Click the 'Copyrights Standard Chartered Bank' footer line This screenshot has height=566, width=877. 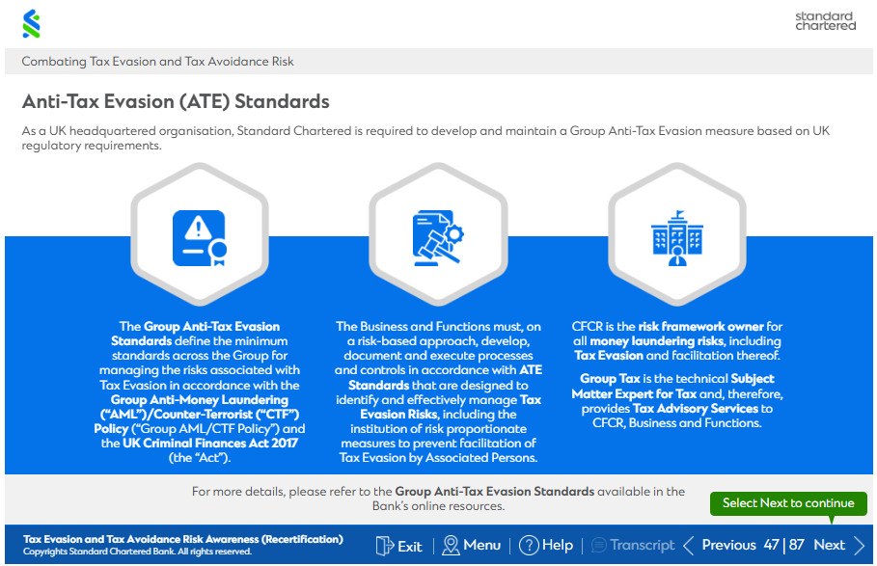click(137, 552)
